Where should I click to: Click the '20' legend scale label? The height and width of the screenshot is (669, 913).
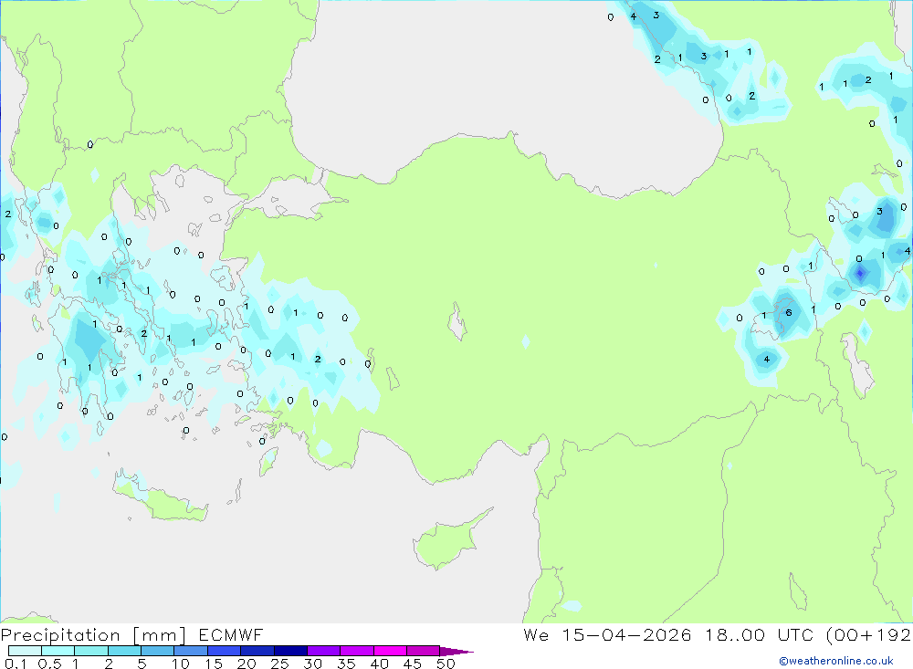(x=247, y=664)
